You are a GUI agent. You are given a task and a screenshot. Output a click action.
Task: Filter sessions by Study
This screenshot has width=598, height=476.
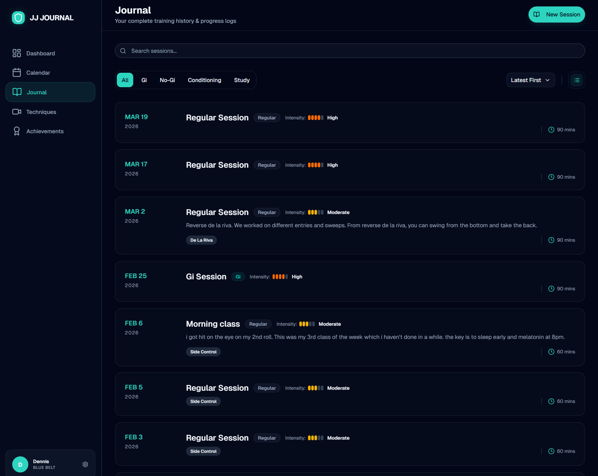pyautogui.click(x=242, y=80)
